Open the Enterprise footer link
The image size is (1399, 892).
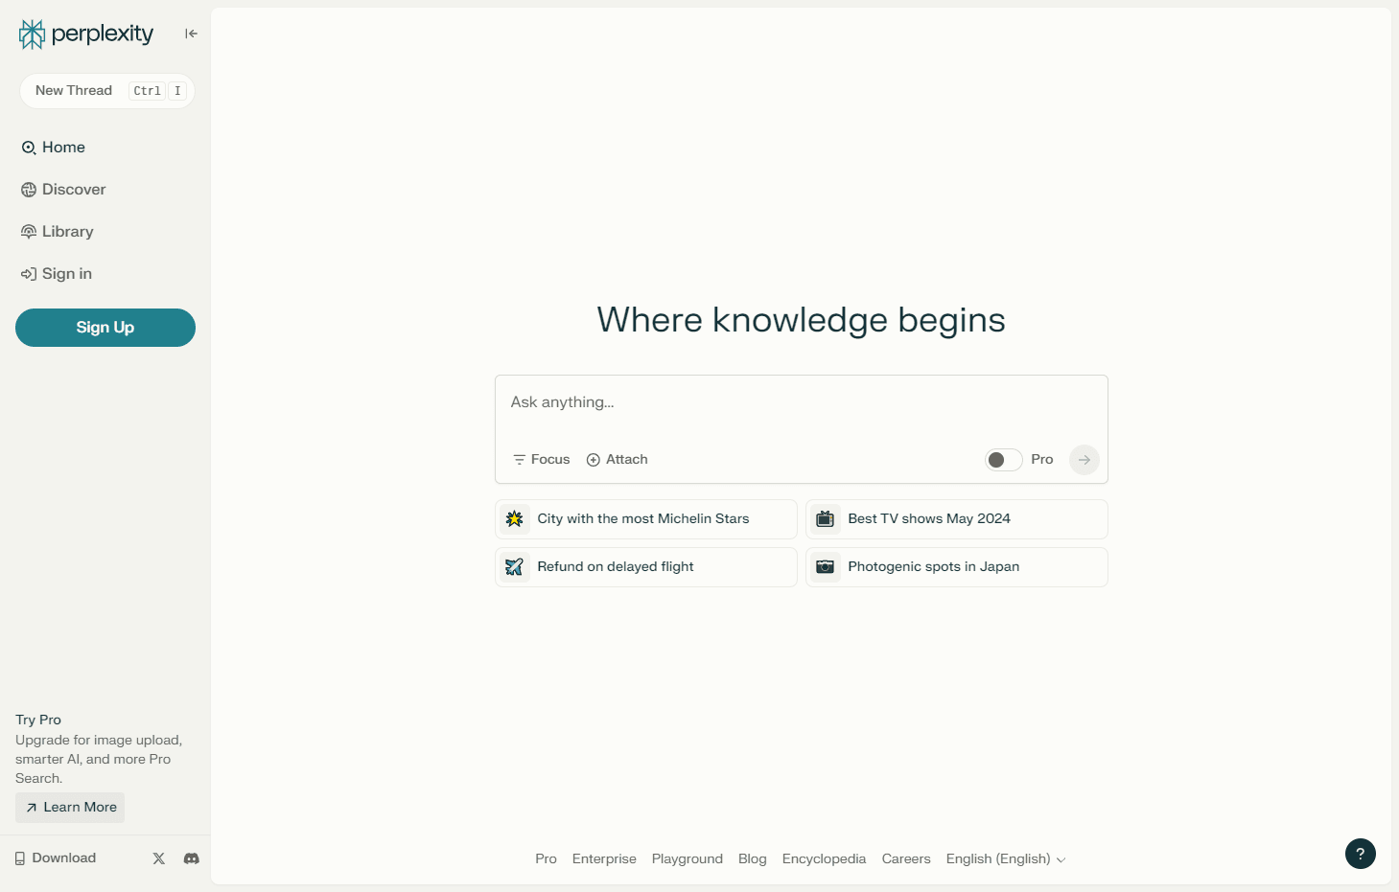tap(604, 859)
